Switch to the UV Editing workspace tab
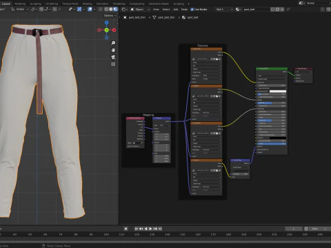Screen dimensions: 331x248 [x=52, y=3]
